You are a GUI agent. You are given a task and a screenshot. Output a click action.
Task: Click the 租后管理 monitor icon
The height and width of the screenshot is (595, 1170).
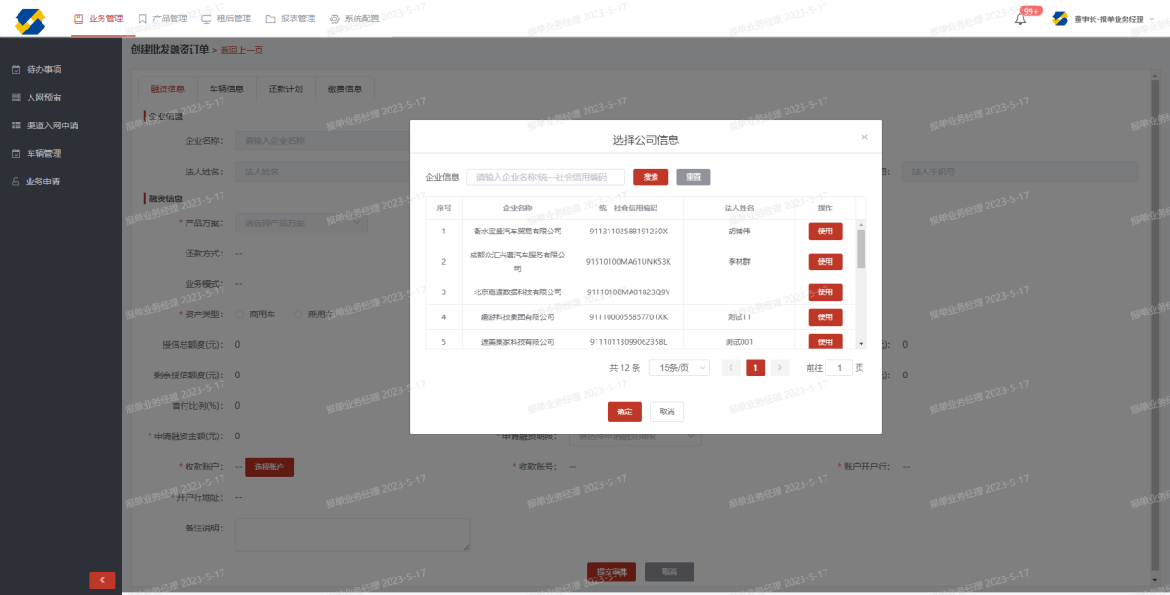207,18
